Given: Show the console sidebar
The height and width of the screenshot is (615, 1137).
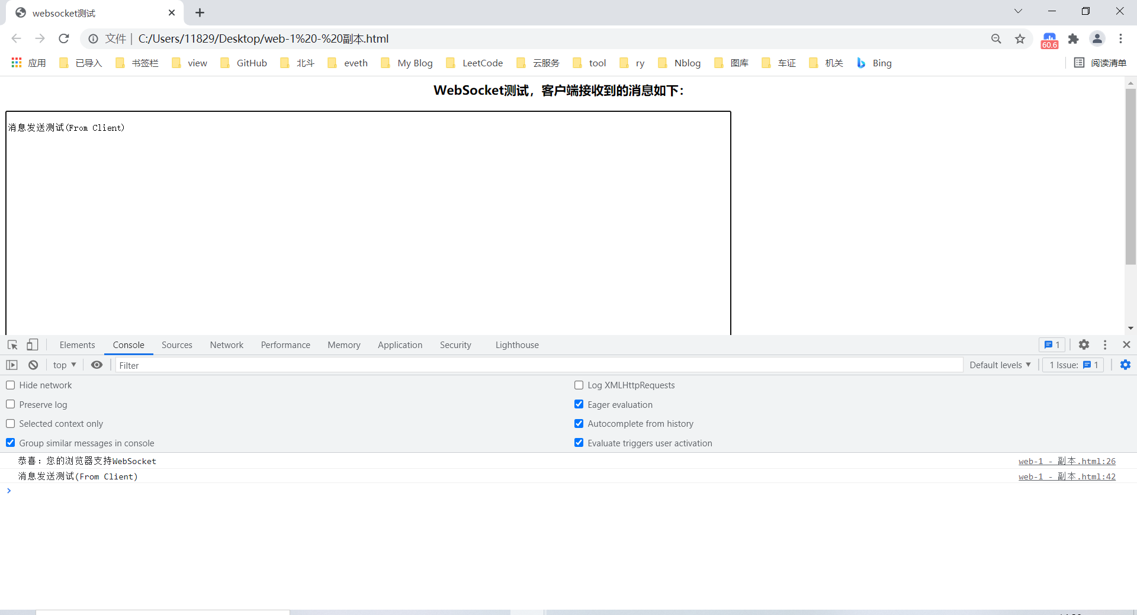Looking at the screenshot, I should click(12, 365).
